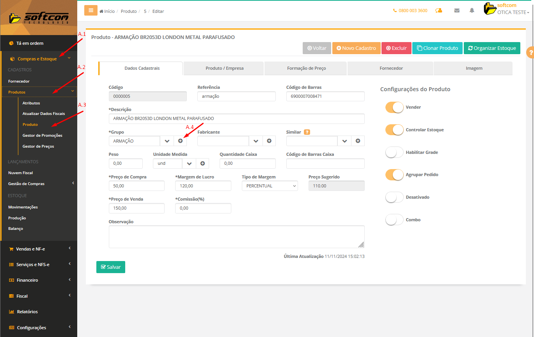This screenshot has height=337, width=534.
Task: Click the hamburger menu toggle icon
Action: [90, 11]
